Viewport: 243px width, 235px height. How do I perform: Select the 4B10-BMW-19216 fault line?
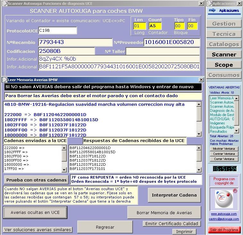[x=94, y=104]
